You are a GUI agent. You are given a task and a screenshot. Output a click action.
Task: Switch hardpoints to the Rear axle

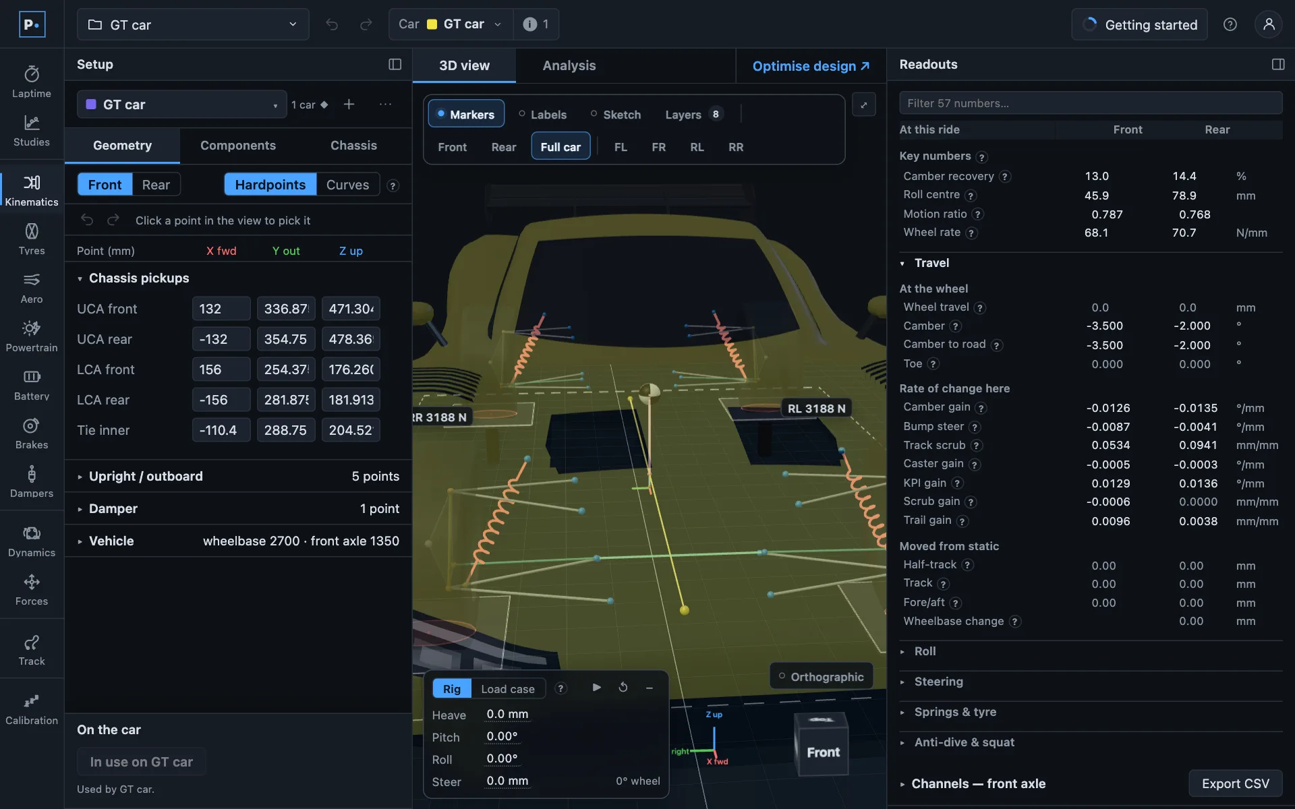coord(156,185)
